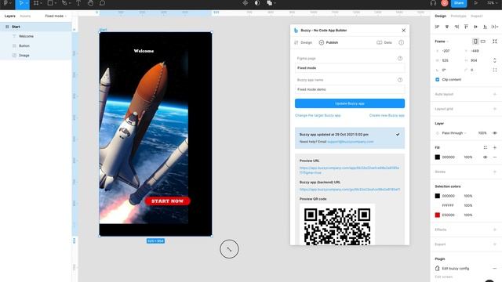Open the Frame preset dropdown
502x282 pixels.
442,42
